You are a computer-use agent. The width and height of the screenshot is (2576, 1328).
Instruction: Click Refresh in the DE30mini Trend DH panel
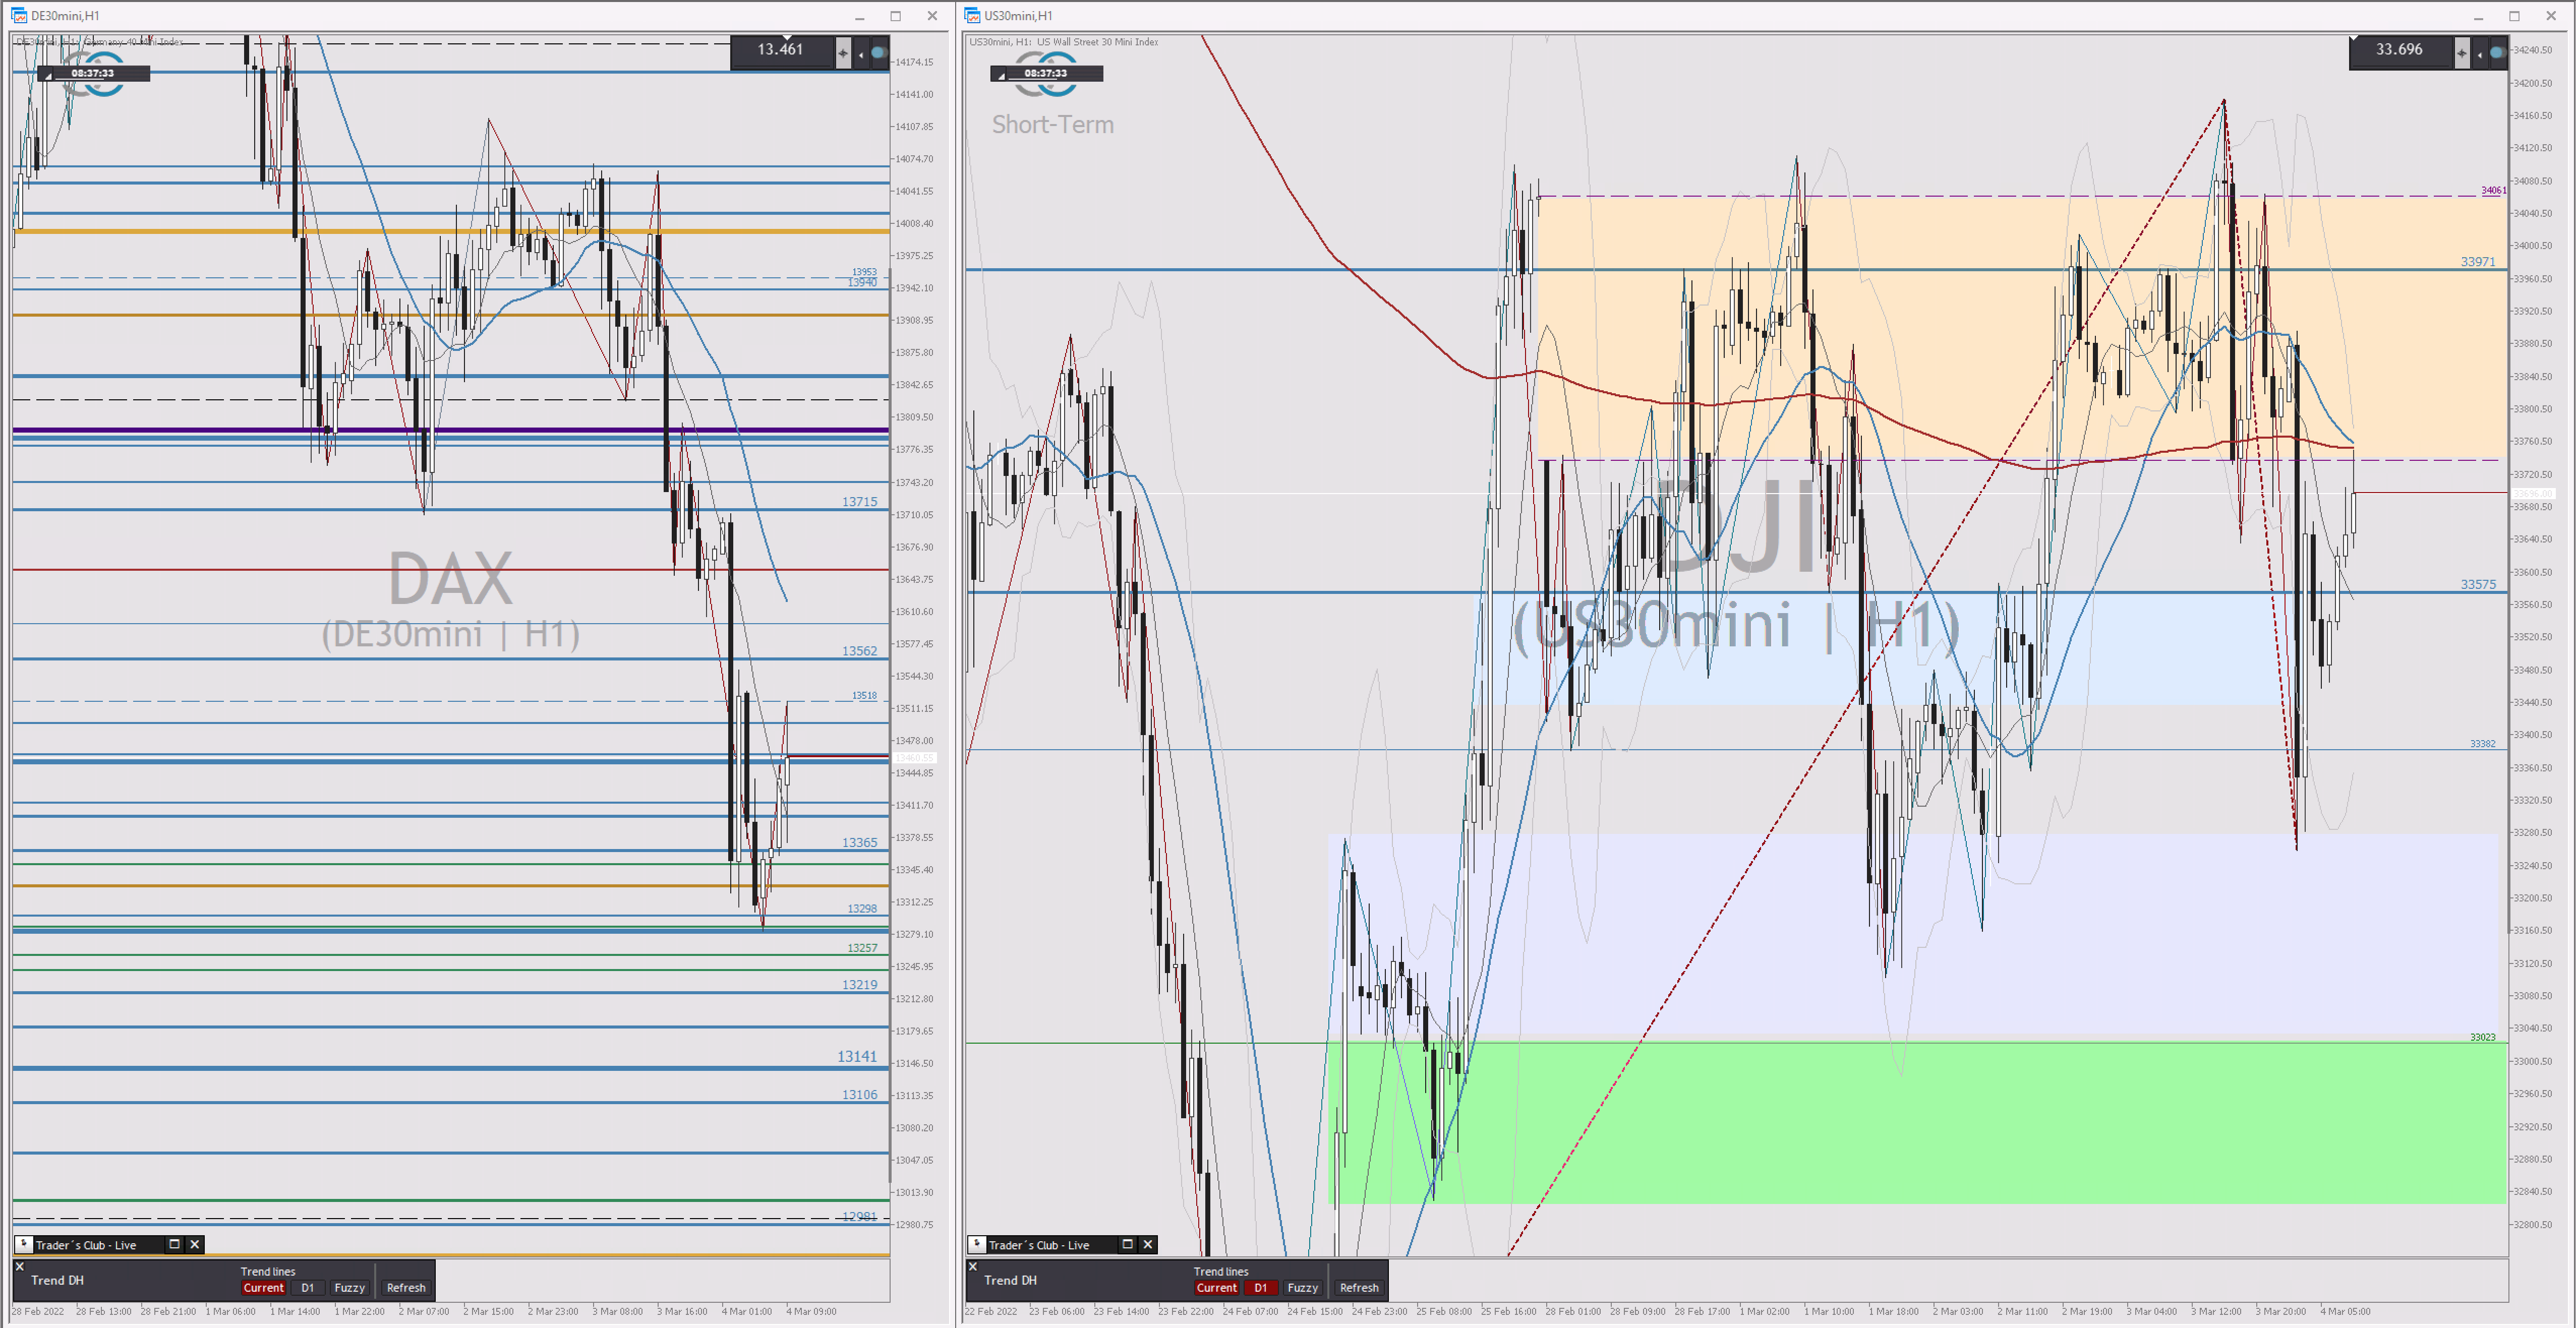(406, 1288)
